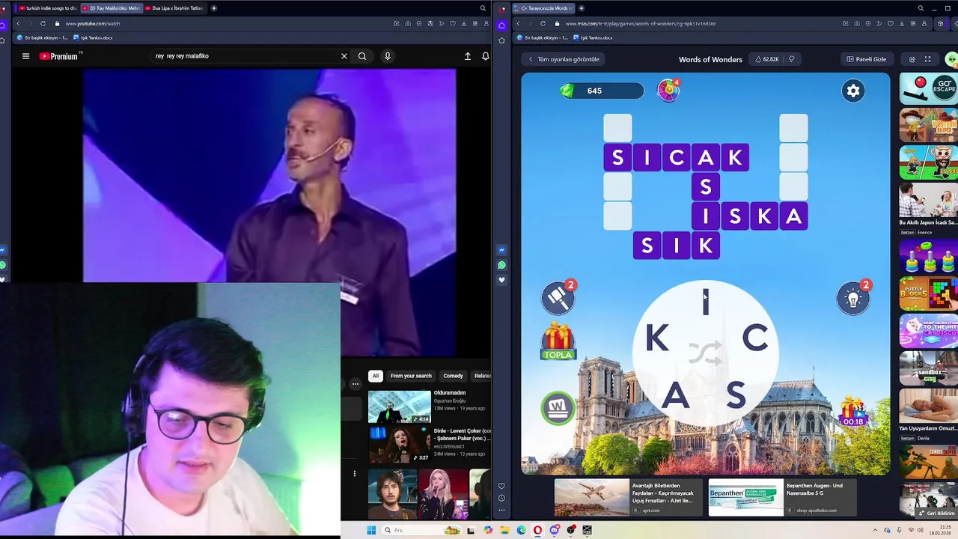
Task: Open new tab in YouTube window
Action: pos(214,8)
